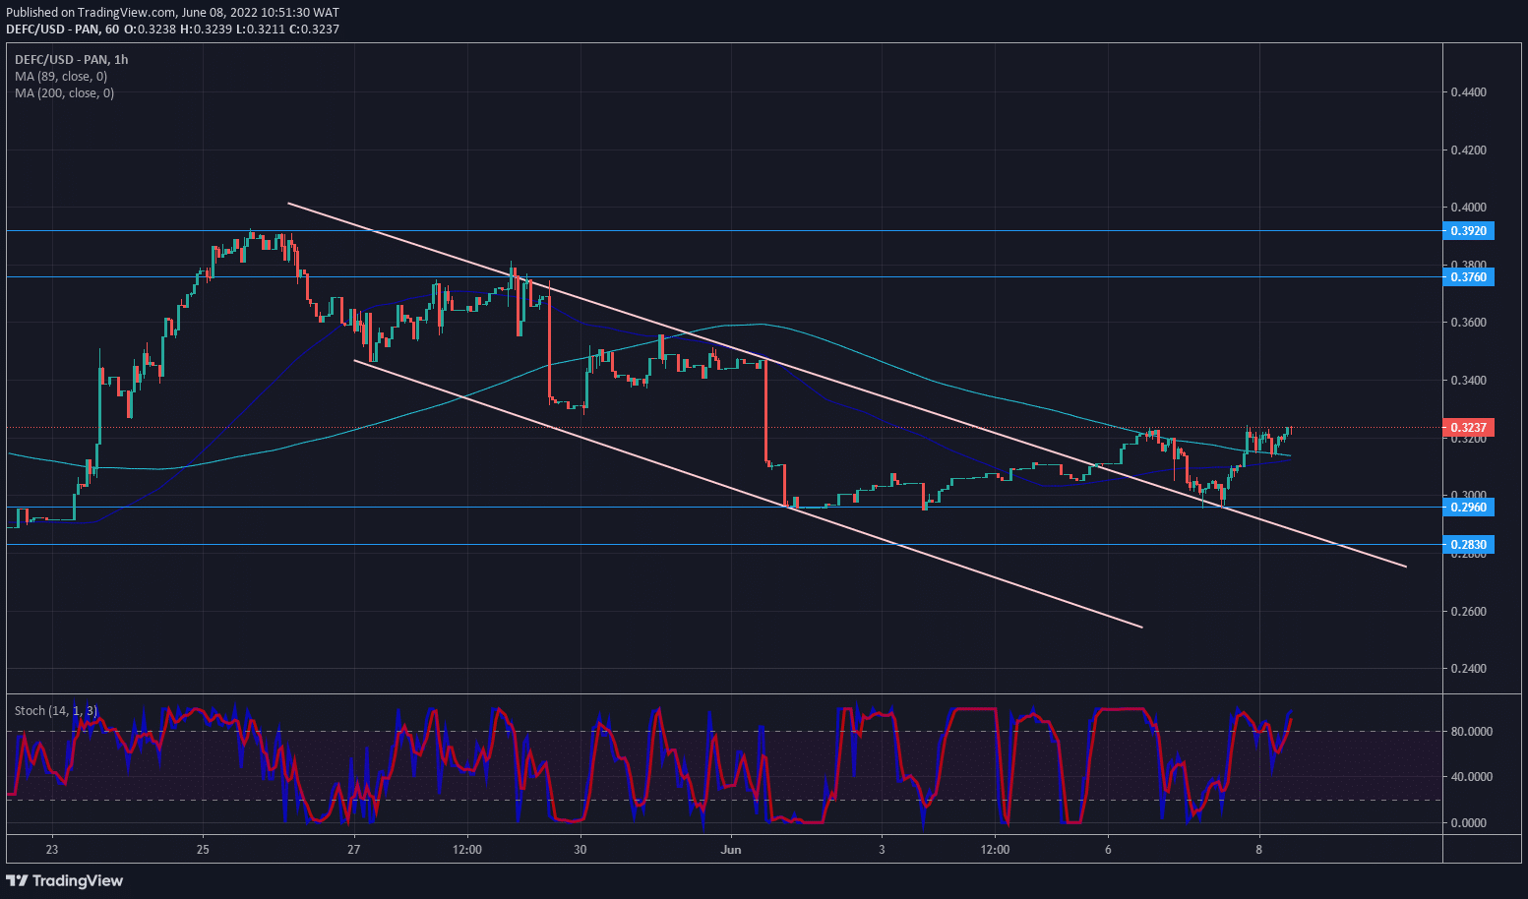This screenshot has width=1528, height=899.
Task: Click the date label 3 on time axis
Action: (882, 850)
